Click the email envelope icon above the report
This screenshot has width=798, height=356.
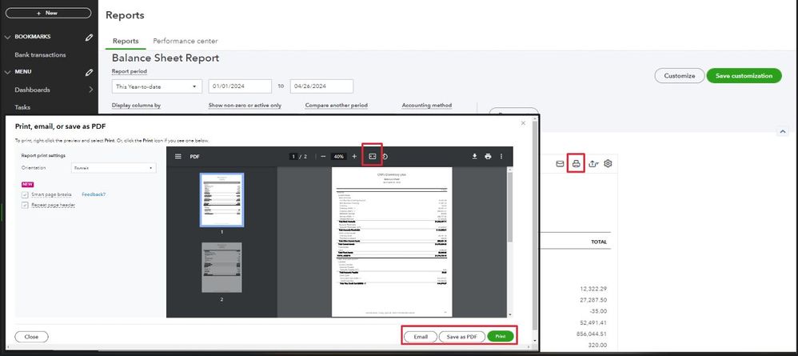click(560, 163)
